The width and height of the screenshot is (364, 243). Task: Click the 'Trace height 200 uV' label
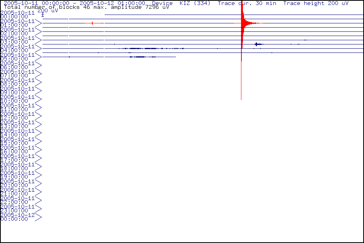(x=316, y=3)
